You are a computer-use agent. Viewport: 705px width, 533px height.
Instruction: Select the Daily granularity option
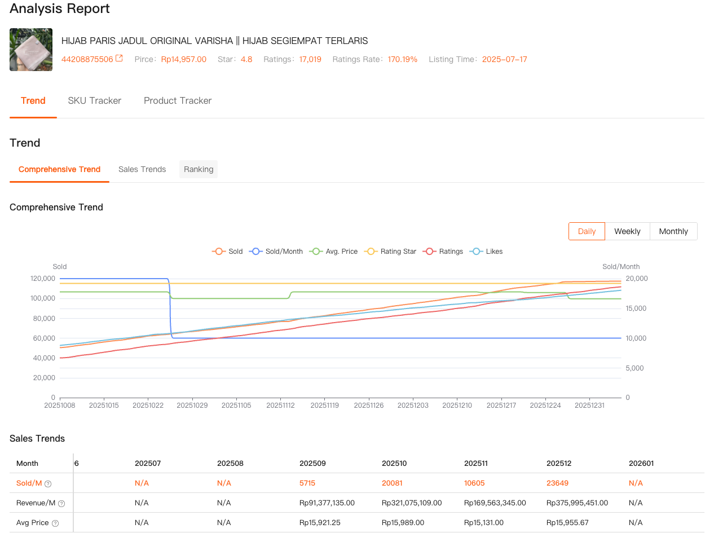click(x=587, y=231)
